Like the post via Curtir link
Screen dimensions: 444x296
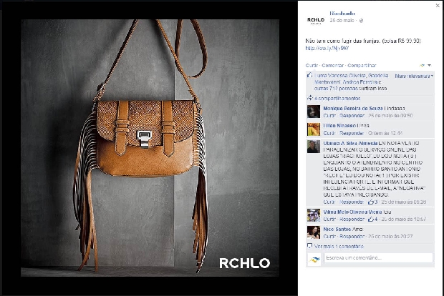[x=312, y=65]
